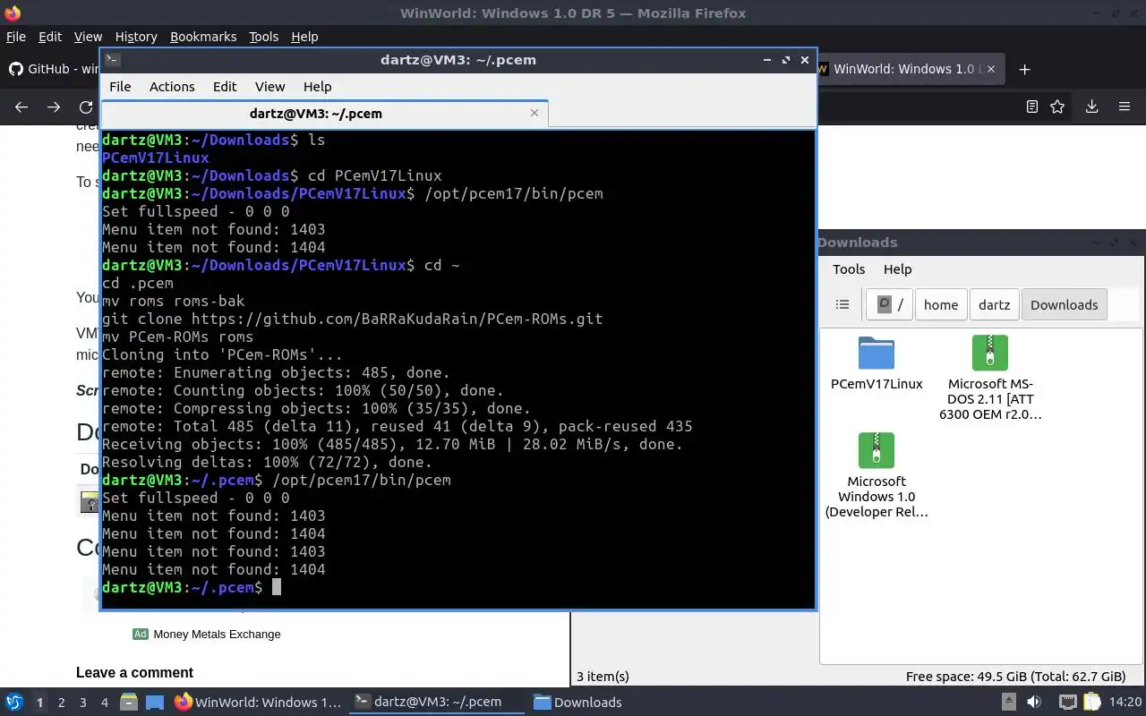Open the clipboard tray icon
This screenshot has width=1146, height=716.
(1092, 702)
